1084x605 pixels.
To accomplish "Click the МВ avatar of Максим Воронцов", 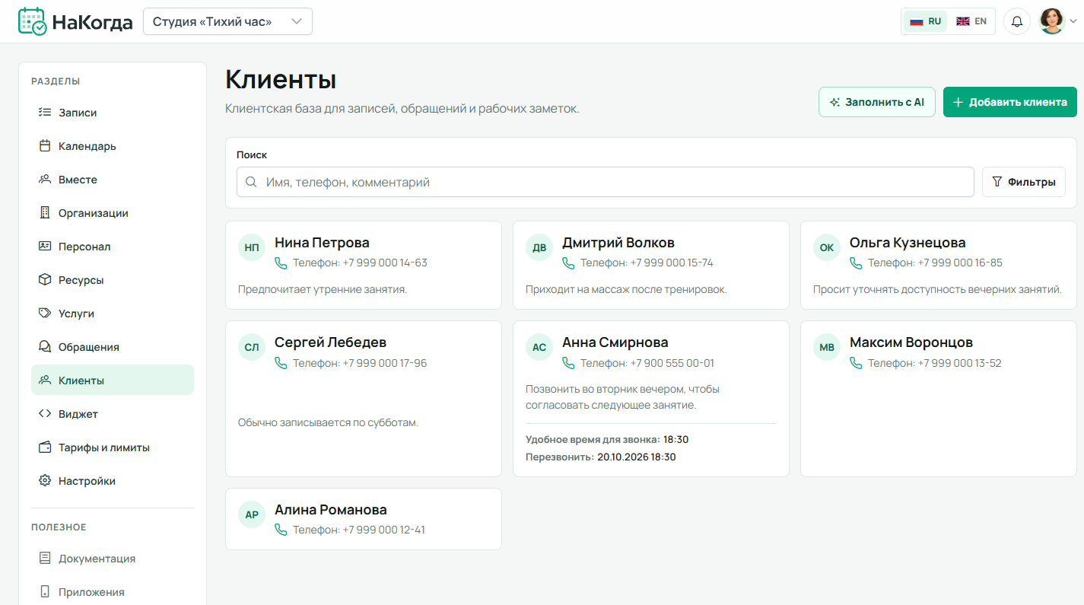I will tap(827, 348).
